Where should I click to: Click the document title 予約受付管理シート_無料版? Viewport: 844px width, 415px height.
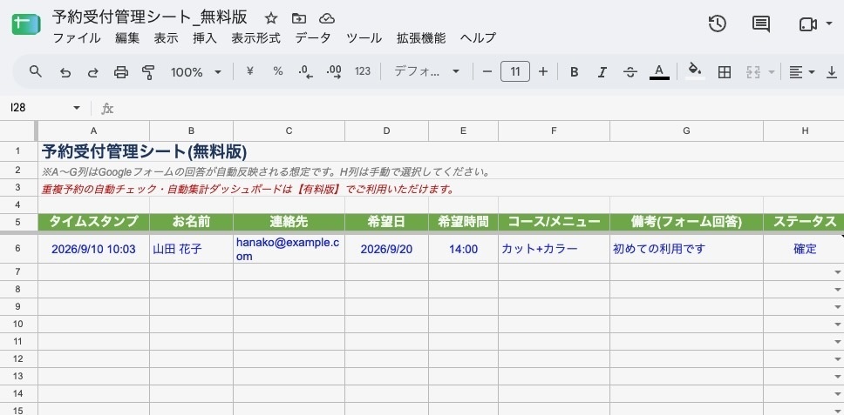[150, 17]
